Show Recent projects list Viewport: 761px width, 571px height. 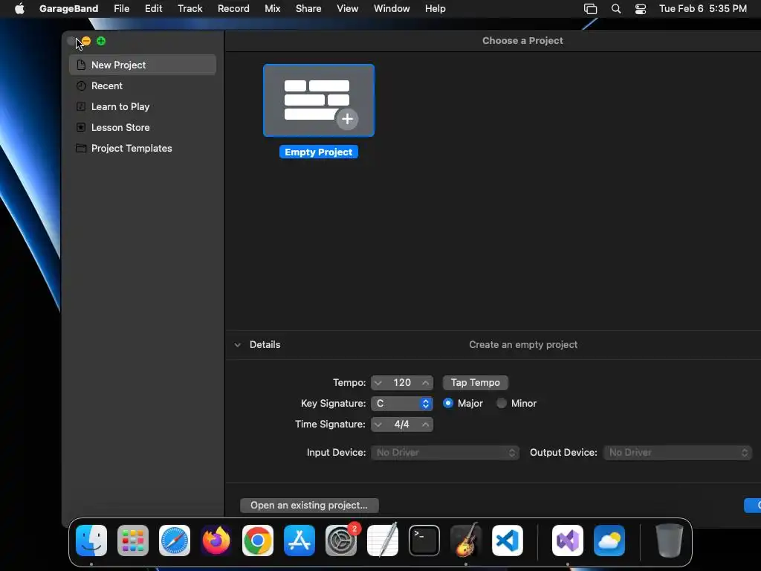click(107, 86)
